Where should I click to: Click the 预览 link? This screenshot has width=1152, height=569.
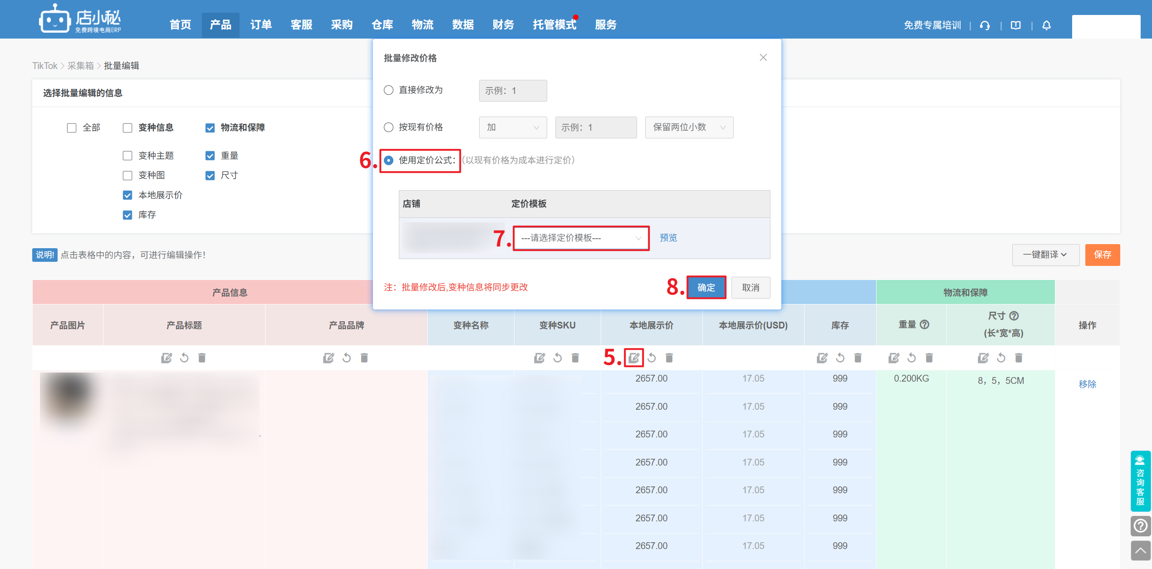coord(668,238)
